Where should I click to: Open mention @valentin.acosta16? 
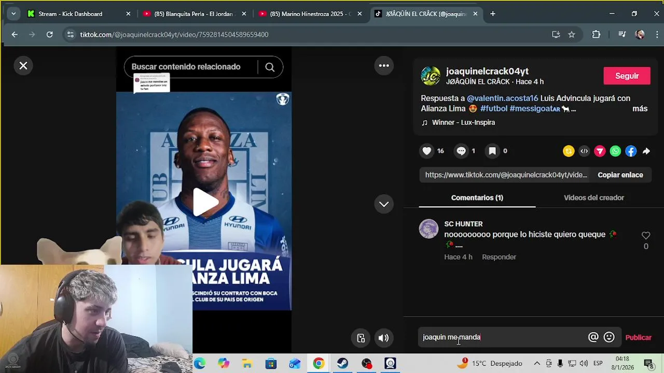[x=502, y=98]
